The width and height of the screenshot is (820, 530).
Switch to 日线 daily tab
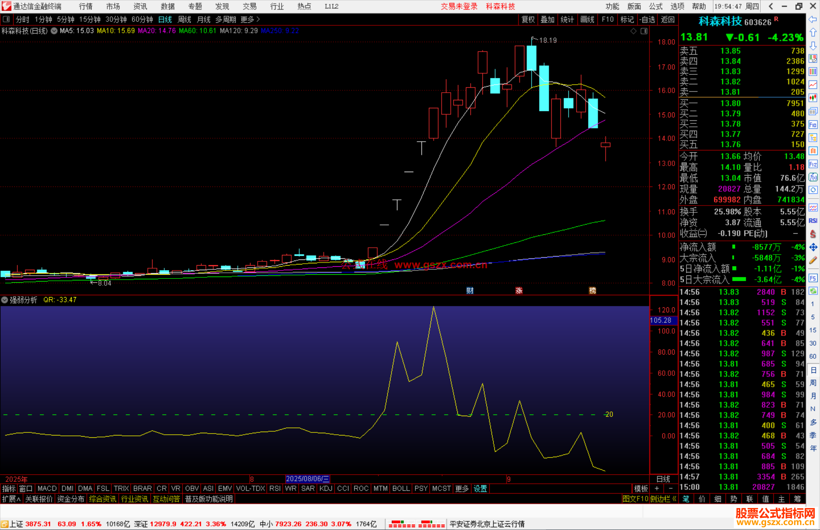click(165, 19)
